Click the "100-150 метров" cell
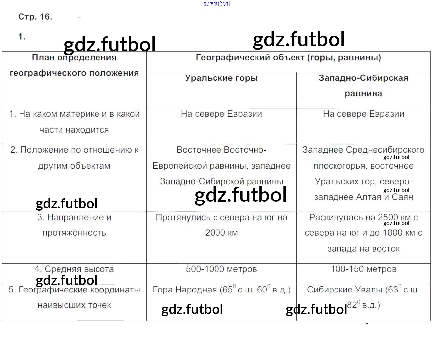433x338 pixels. [x=363, y=269]
